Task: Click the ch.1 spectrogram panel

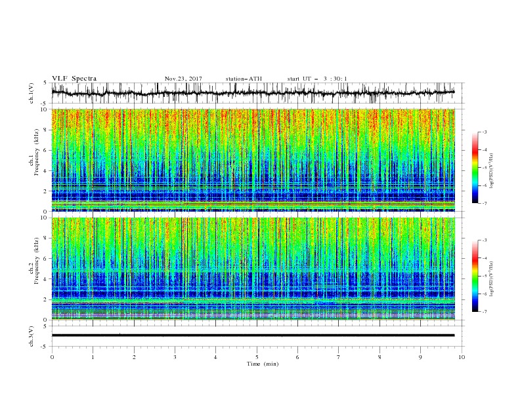Action: [253, 160]
